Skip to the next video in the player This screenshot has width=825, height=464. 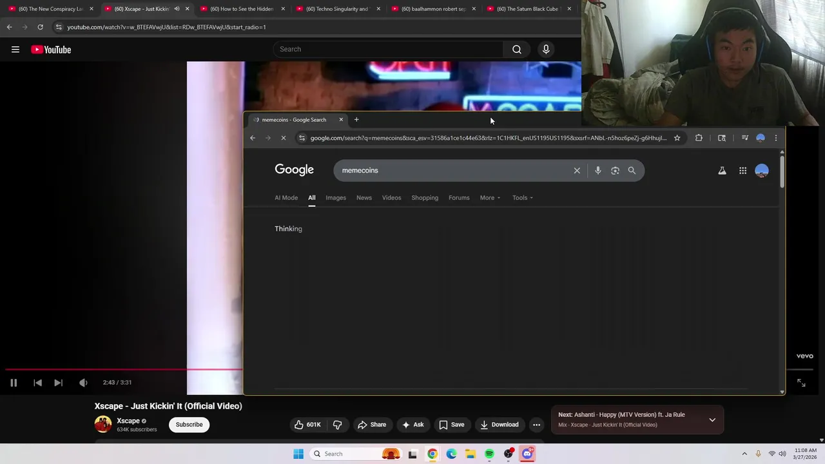click(58, 383)
